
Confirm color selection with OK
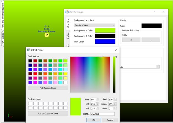pos(94,120)
